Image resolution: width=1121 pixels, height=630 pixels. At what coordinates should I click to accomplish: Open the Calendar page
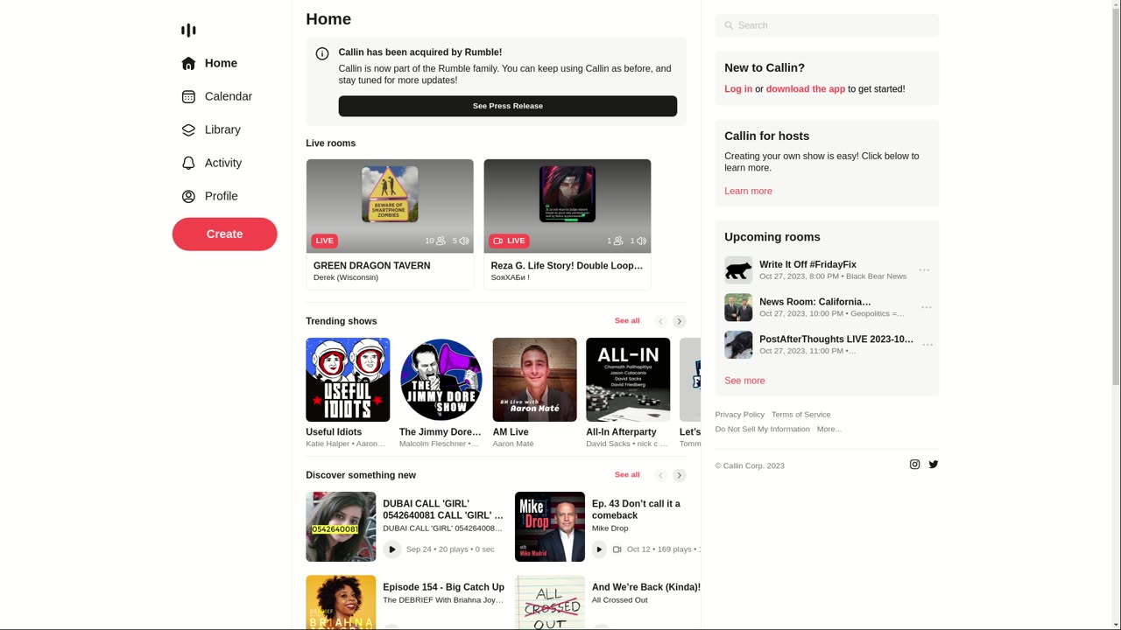[216, 96]
